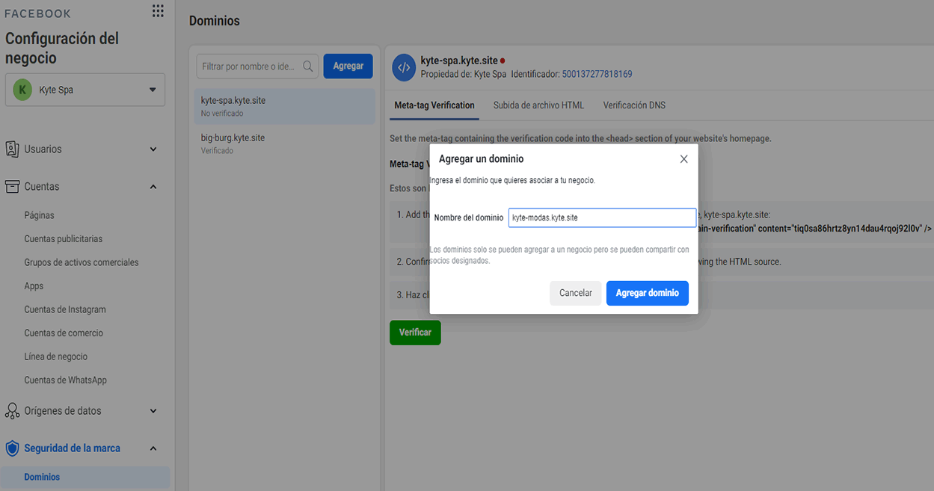The image size is (934, 491).
Task: Collapse the Seguridad de la marca section
Action: [153, 448]
